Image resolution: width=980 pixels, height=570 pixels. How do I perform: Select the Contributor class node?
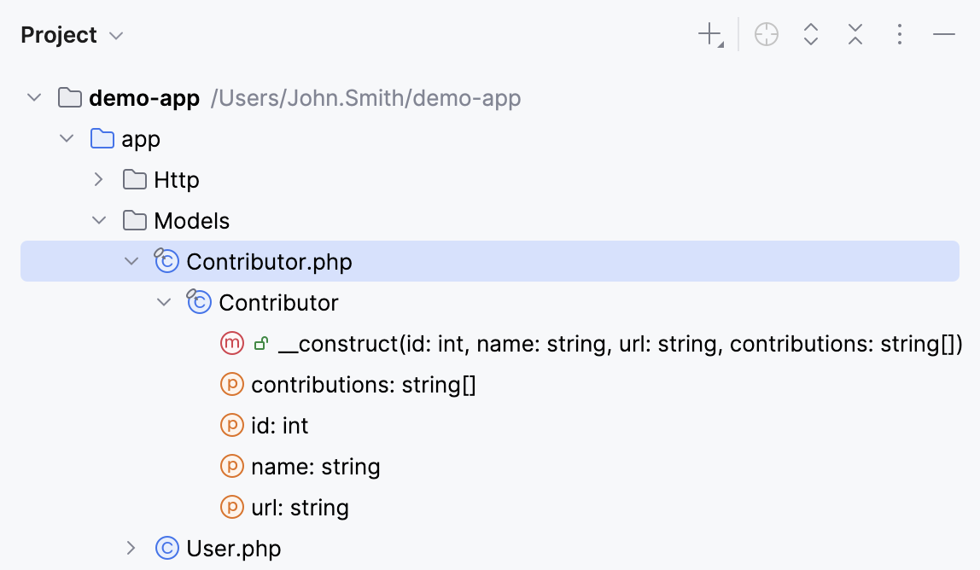point(277,302)
